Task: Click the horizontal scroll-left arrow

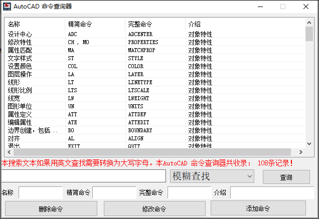Action: [9, 152]
